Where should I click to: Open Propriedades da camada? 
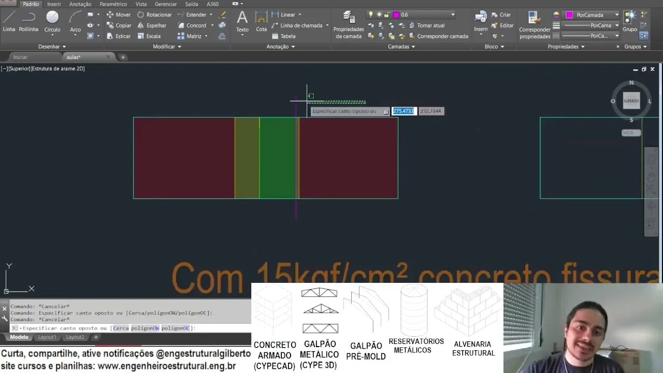[x=349, y=25]
